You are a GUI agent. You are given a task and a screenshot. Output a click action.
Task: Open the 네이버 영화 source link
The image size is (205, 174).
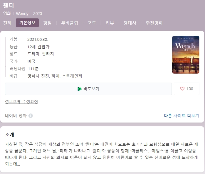(x=16, y=116)
